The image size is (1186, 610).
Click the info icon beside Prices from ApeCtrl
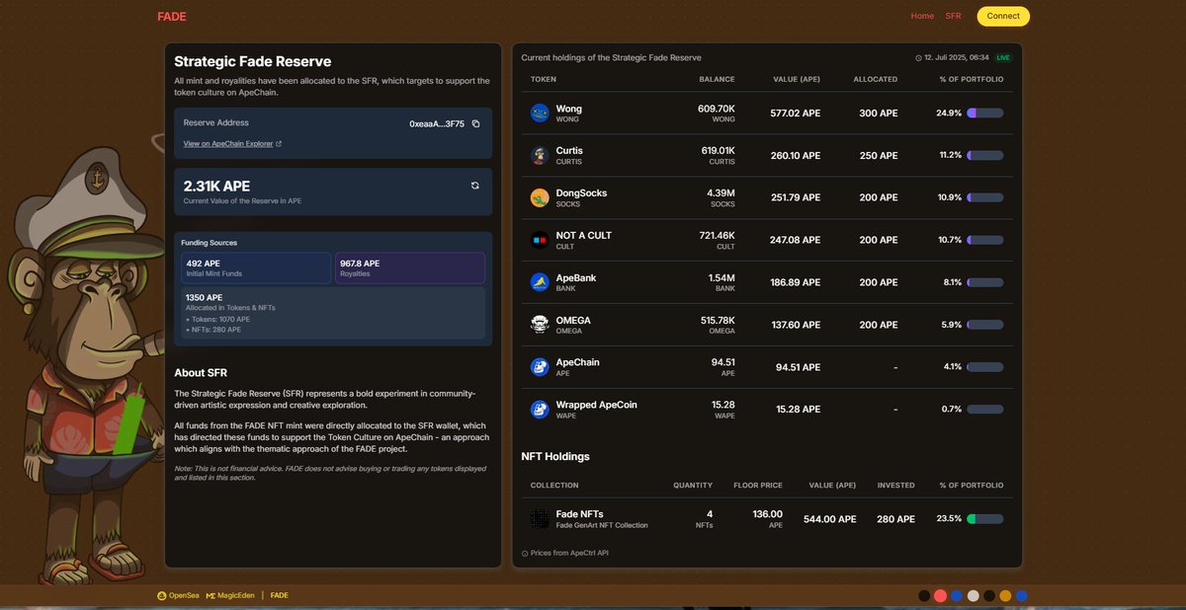point(525,554)
